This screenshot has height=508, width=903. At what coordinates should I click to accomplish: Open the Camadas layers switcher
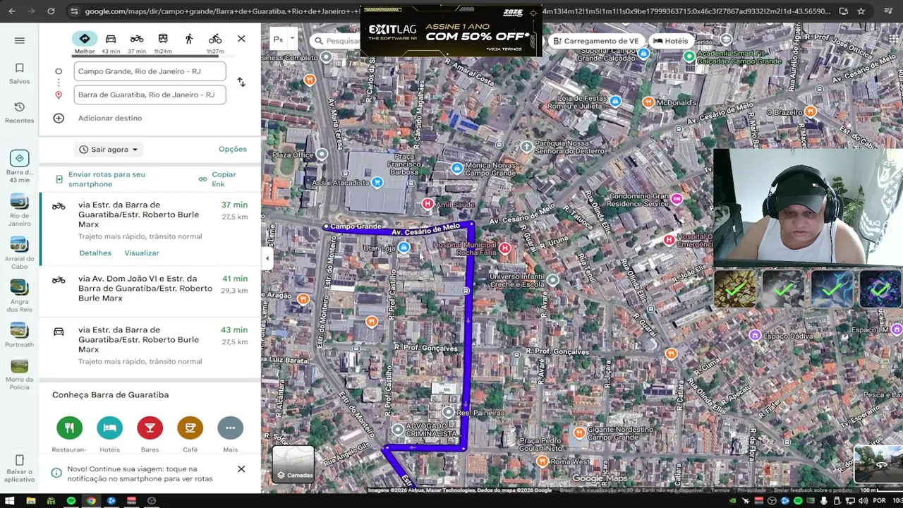click(x=293, y=464)
